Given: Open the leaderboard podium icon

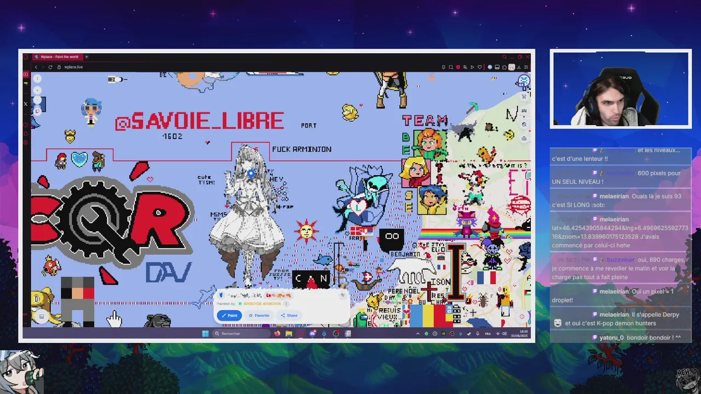Looking at the screenshot, I should pos(524,138).
